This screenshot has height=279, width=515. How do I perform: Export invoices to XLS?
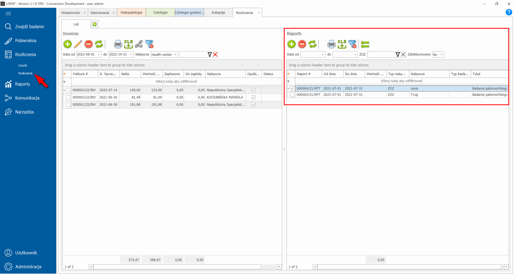coord(128,44)
